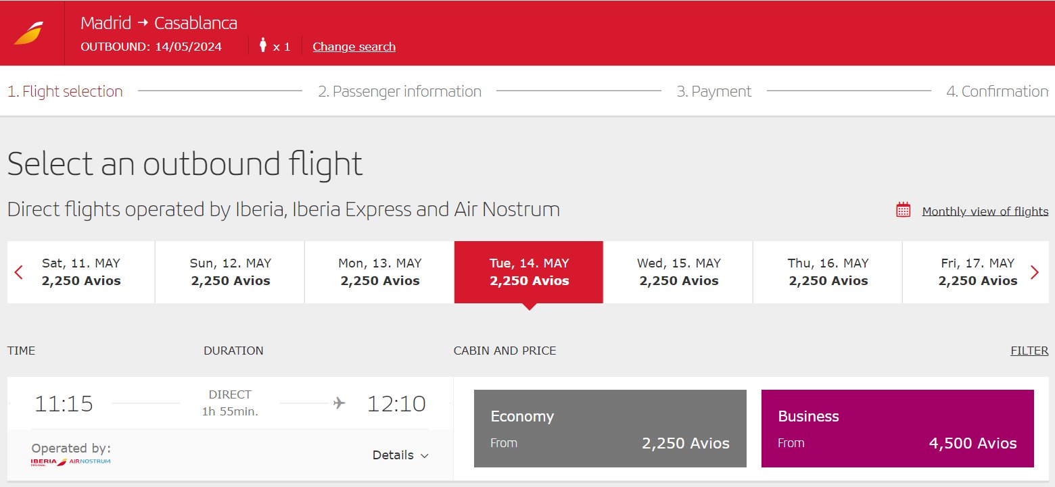Go to later dates with right arrow
Image resolution: width=1055 pixels, height=487 pixels.
point(1035,272)
